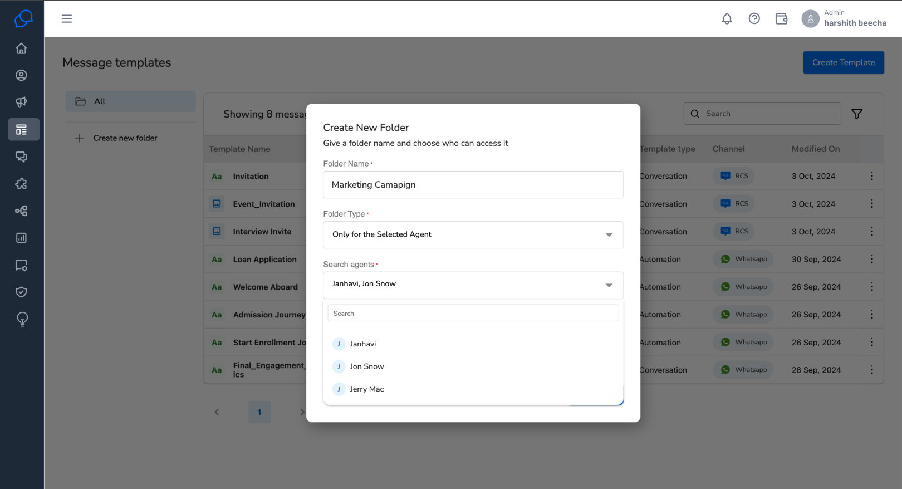
Task: Open the reports chart icon in sidebar
Action: (x=22, y=238)
